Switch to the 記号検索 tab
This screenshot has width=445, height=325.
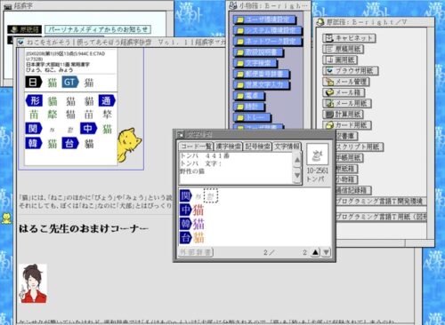click(x=257, y=147)
